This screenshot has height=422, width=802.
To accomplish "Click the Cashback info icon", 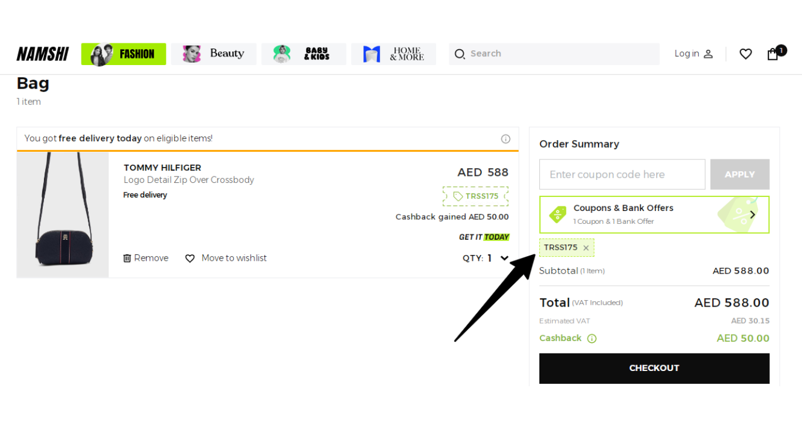I will [x=592, y=338].
